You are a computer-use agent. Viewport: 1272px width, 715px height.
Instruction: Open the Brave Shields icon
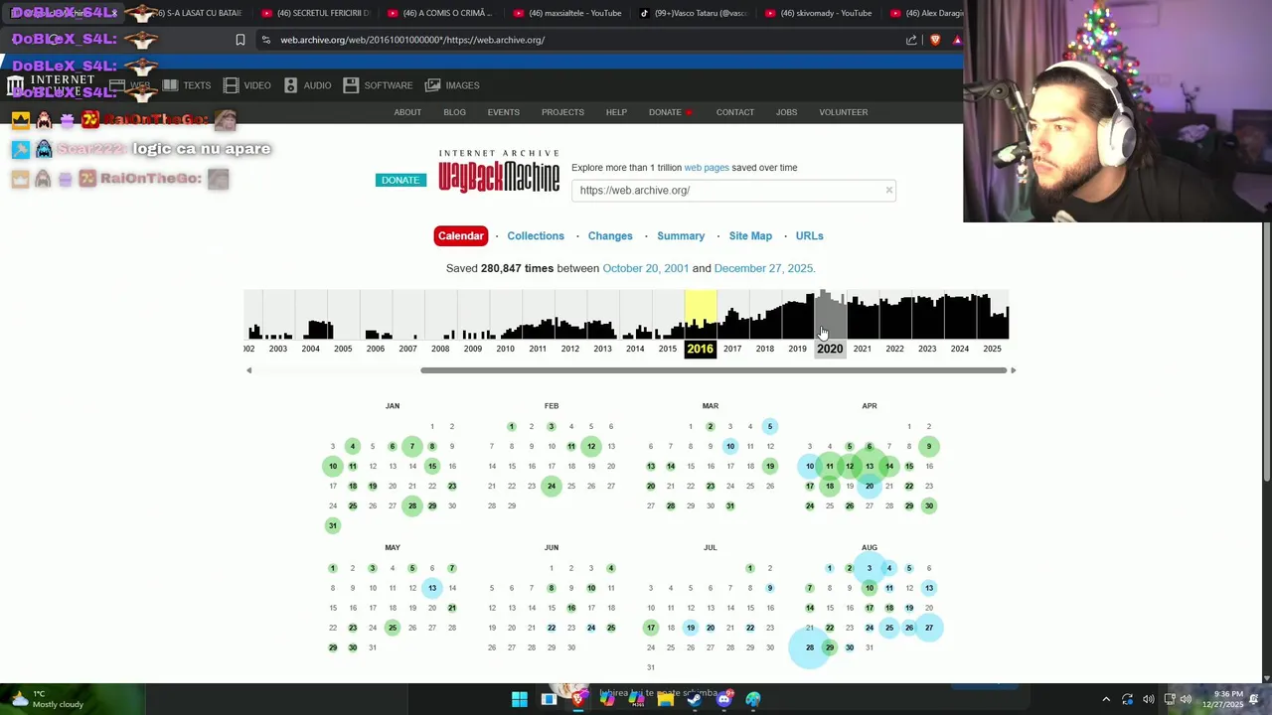pyautogui.click(x=935, y=40)
